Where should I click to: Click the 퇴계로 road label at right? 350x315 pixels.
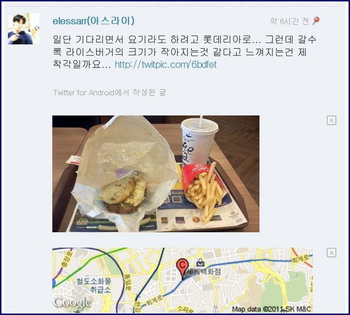coord(300,258)
